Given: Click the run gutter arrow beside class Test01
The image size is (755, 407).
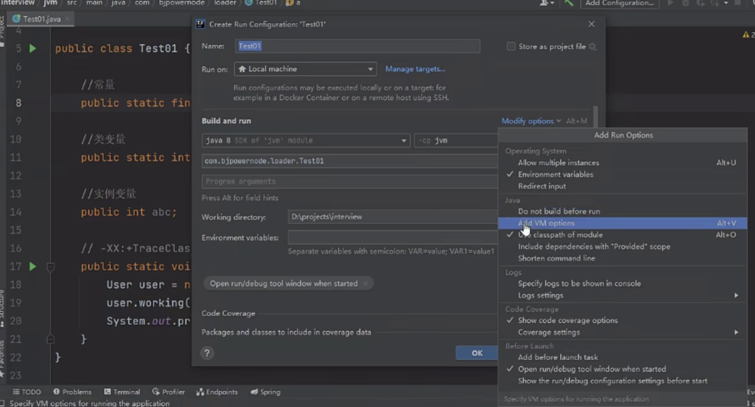Looking at the screenshot, I should click(33, 48).
